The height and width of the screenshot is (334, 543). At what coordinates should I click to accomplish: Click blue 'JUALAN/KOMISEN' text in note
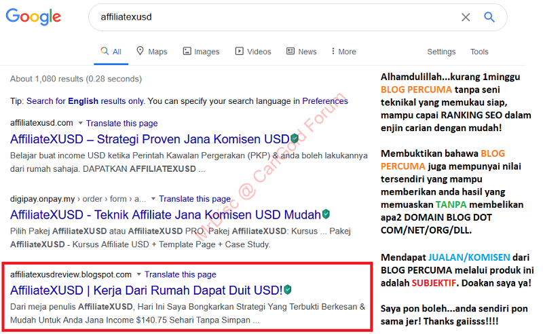click(x=469, y=257)
